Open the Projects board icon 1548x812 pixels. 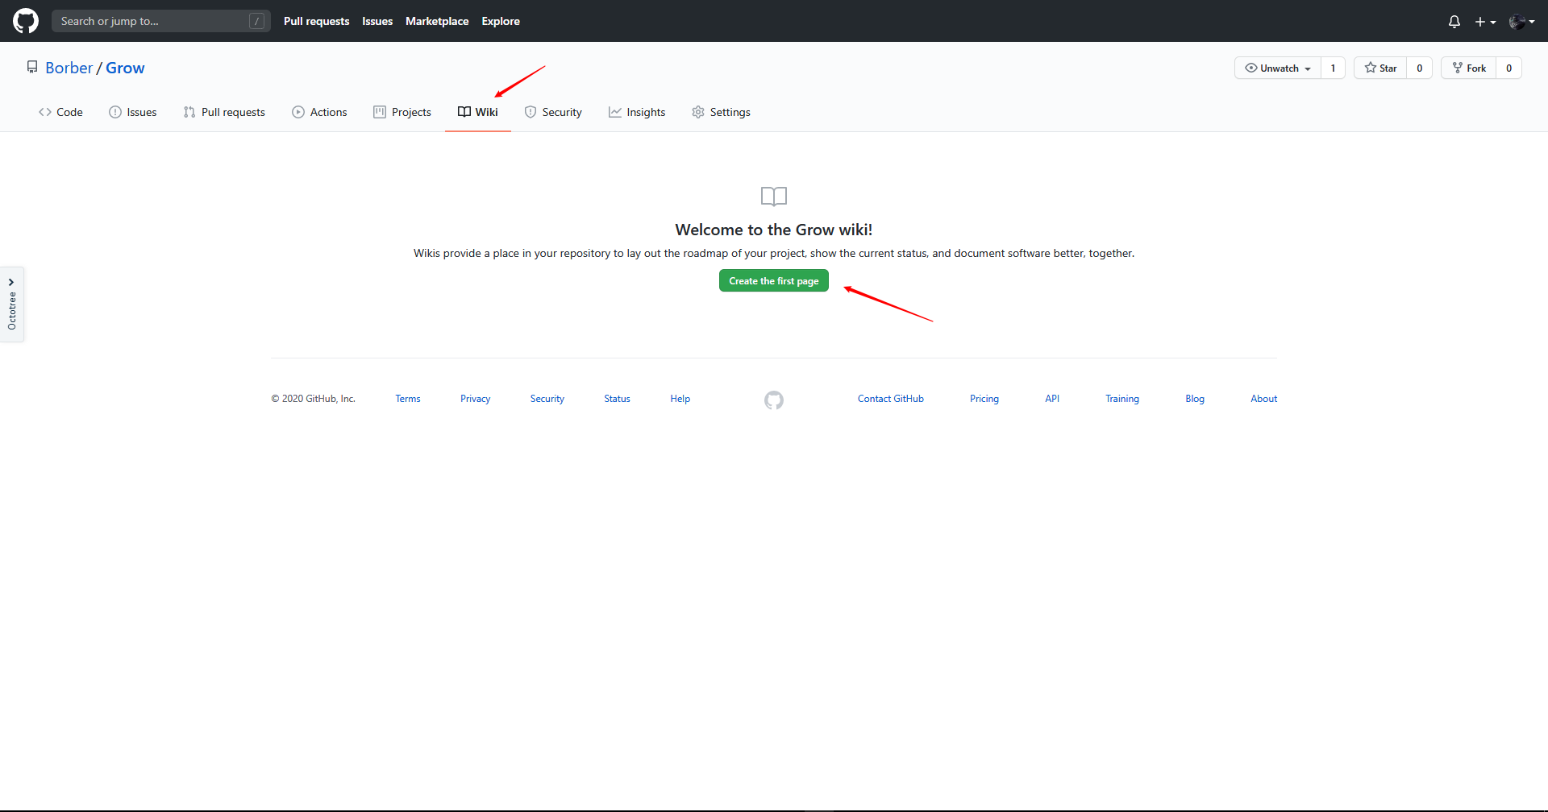coord(380,112)
